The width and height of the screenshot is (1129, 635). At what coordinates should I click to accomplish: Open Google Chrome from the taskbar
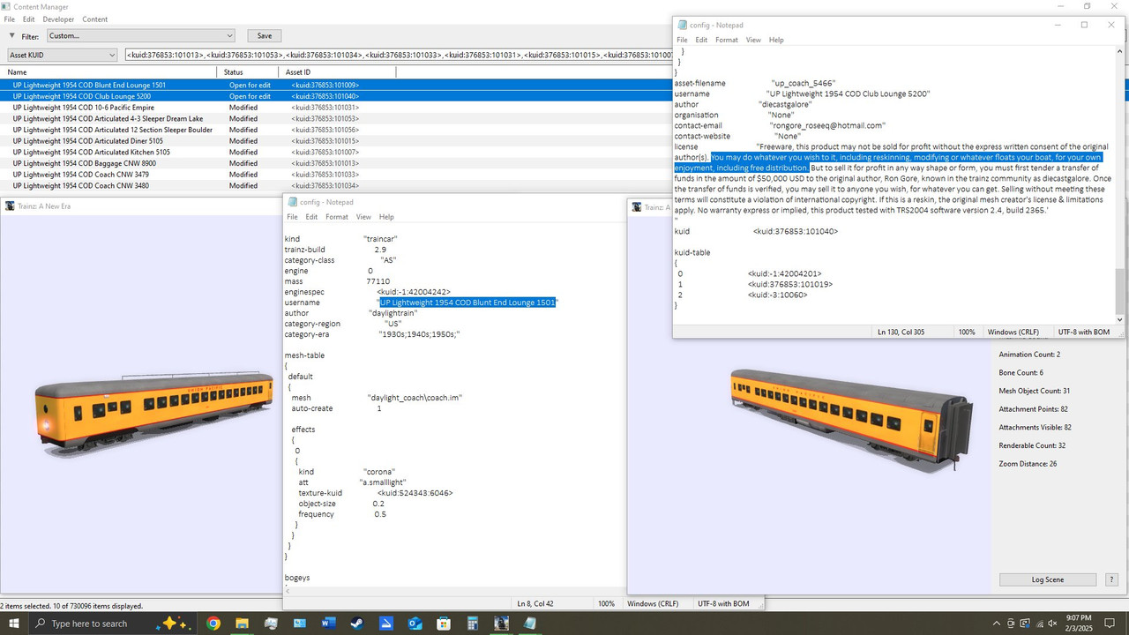pos(213,624)
